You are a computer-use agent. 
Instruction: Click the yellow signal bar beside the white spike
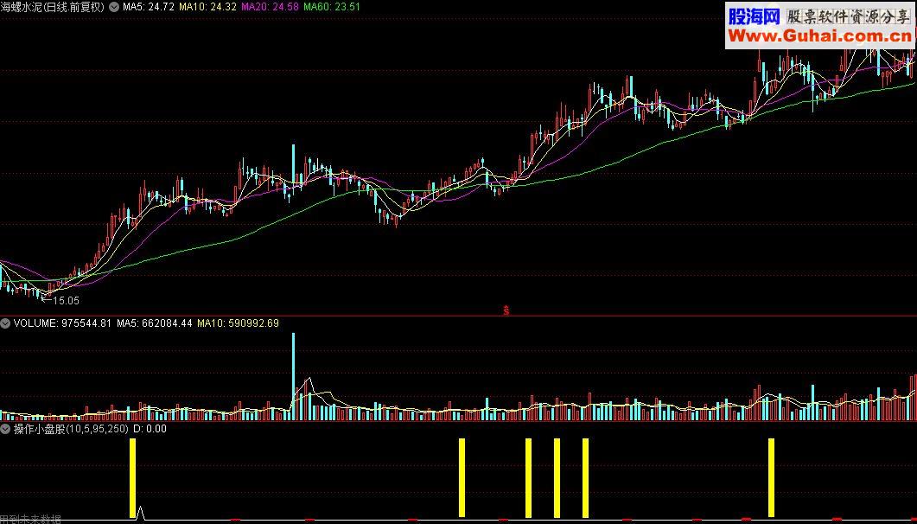point(133,478)
